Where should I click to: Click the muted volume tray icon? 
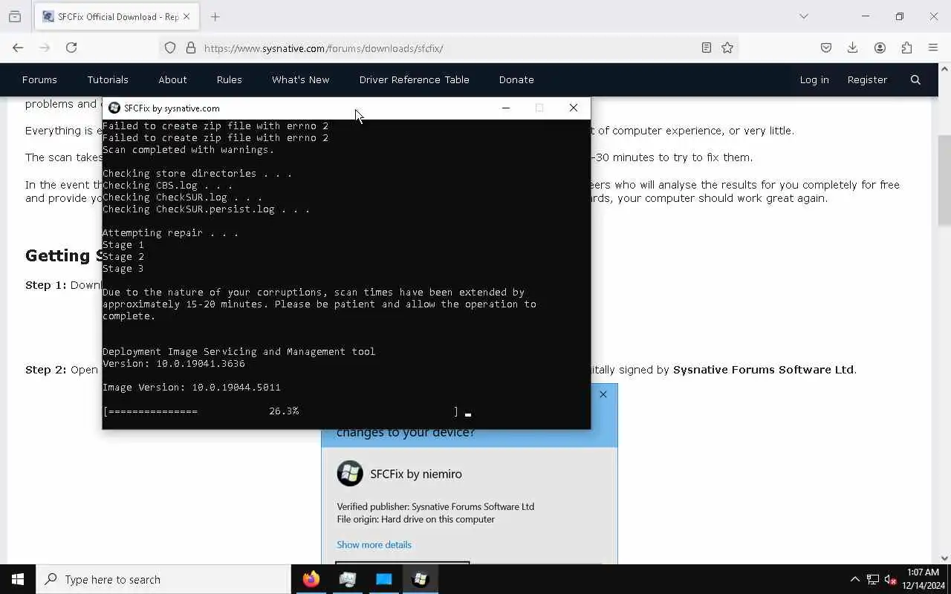(x=891, y=579)
